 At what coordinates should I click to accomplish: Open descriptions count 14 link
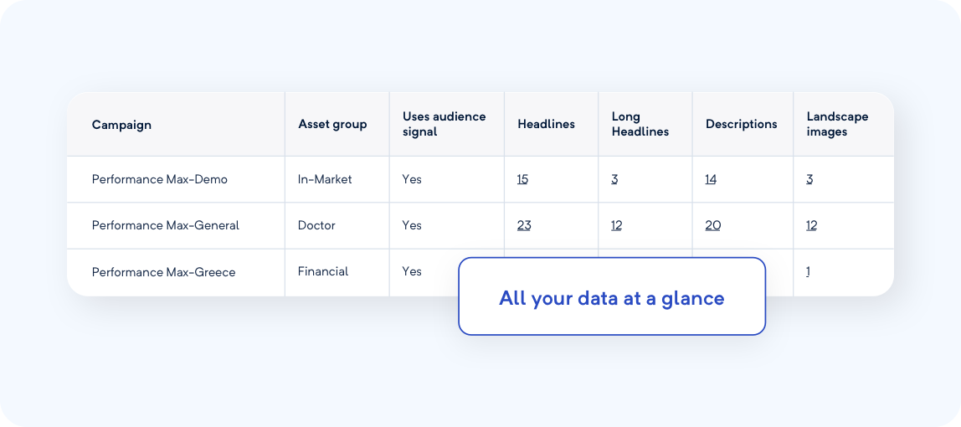(x=711, y=179)
